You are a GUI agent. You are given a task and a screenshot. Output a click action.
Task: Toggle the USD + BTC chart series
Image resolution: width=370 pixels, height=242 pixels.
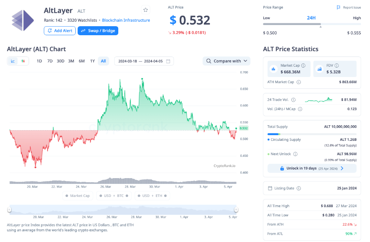pos(114,196)
